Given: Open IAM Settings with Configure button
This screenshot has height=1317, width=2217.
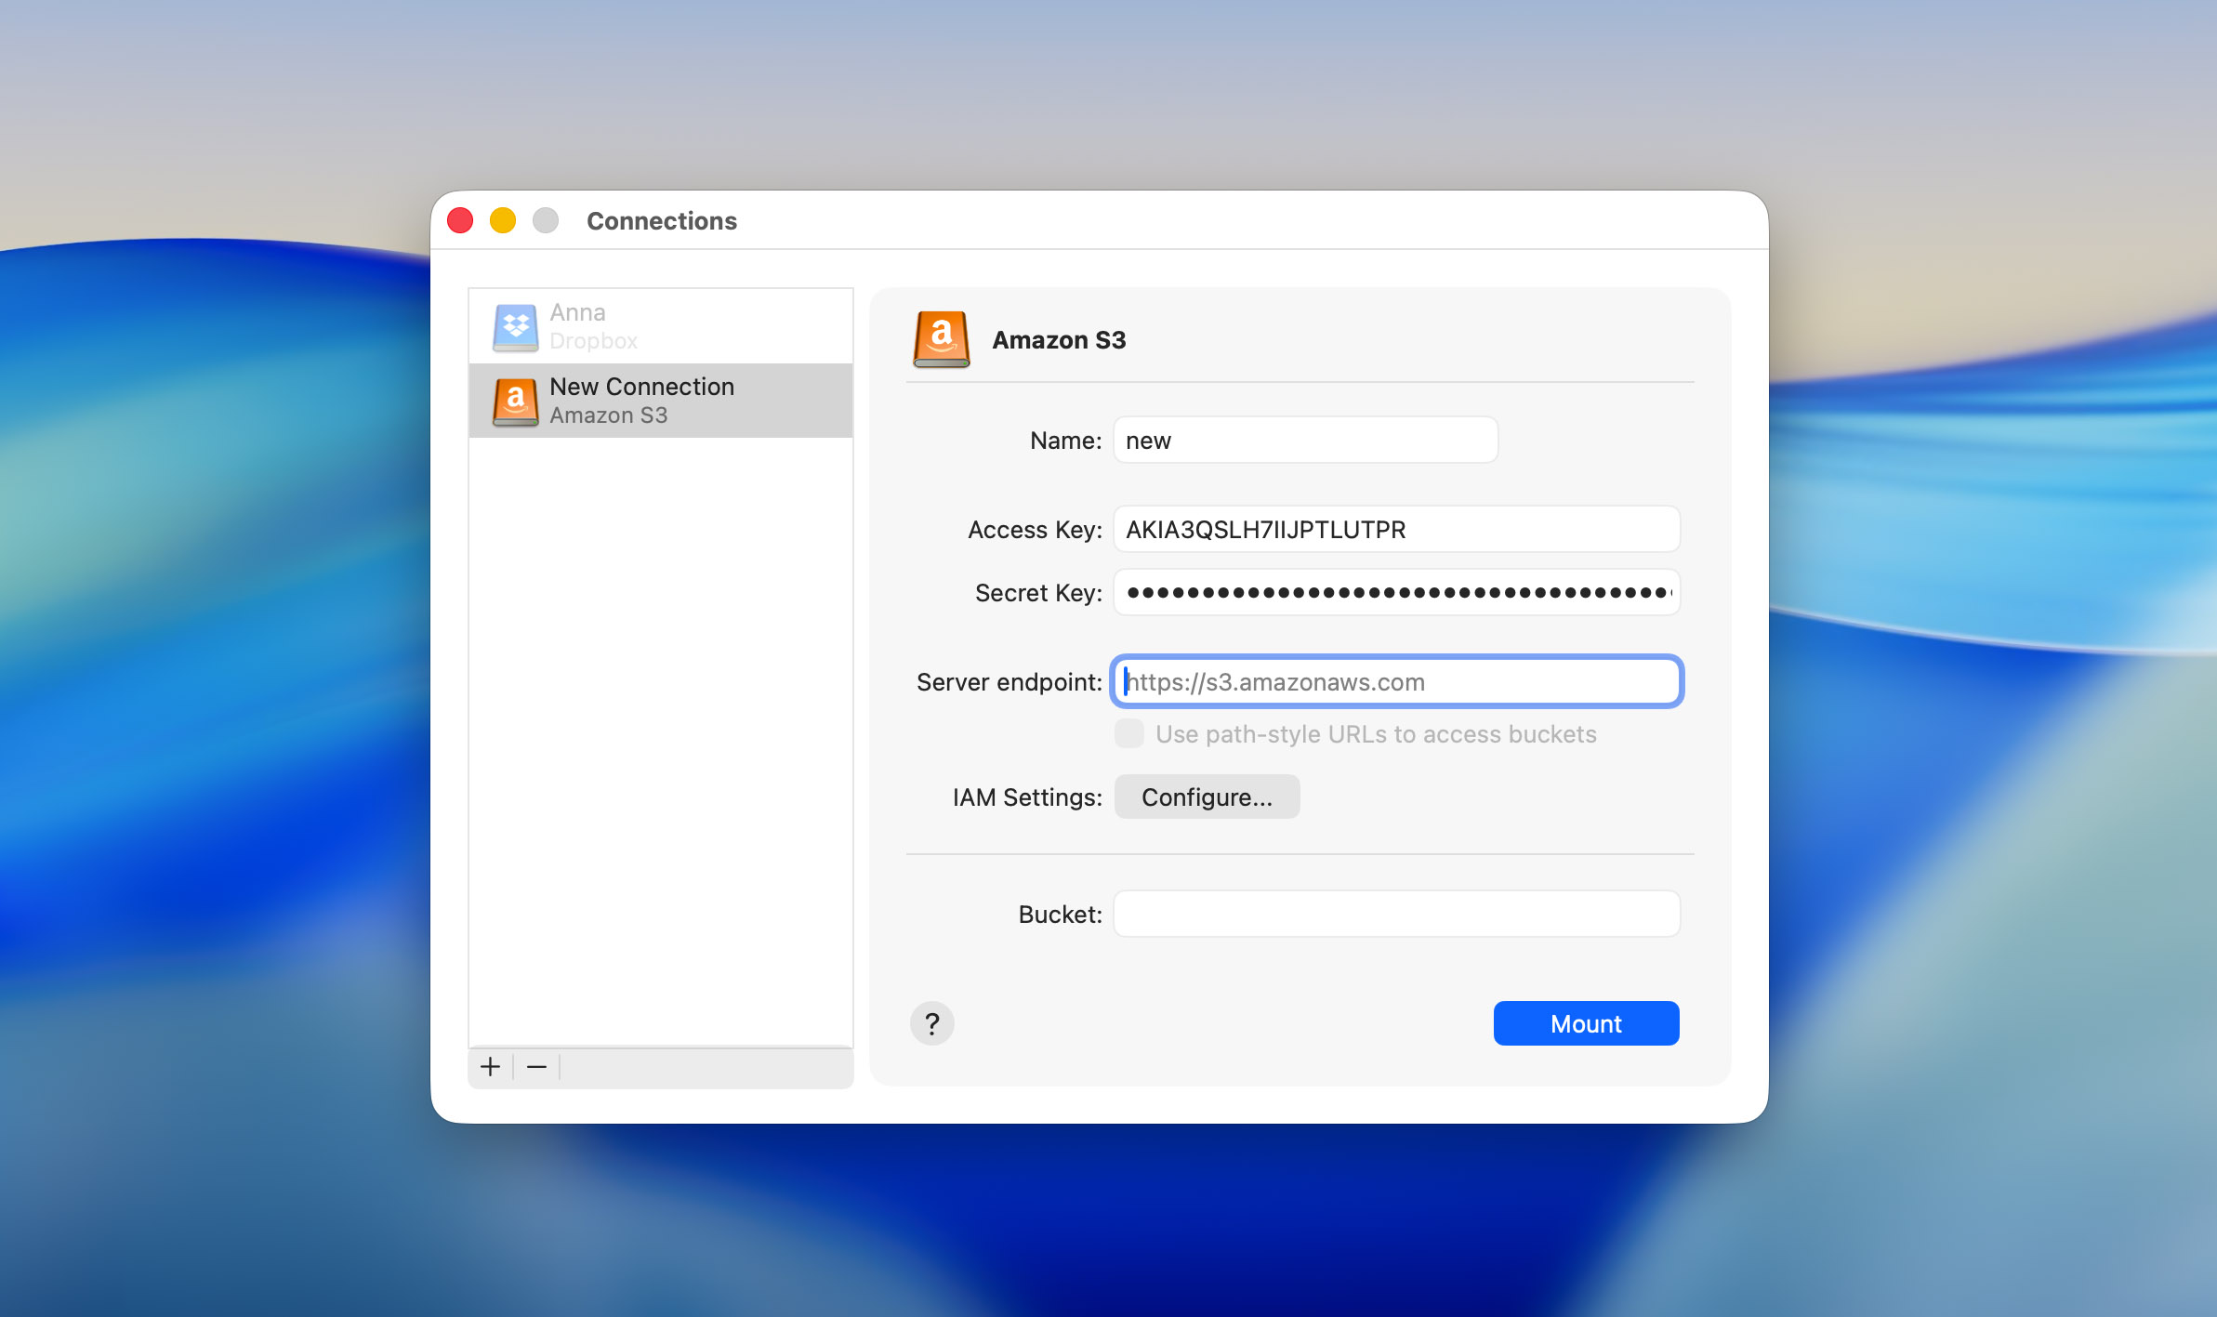Looking at the screenshot, I should [1206, 797].
